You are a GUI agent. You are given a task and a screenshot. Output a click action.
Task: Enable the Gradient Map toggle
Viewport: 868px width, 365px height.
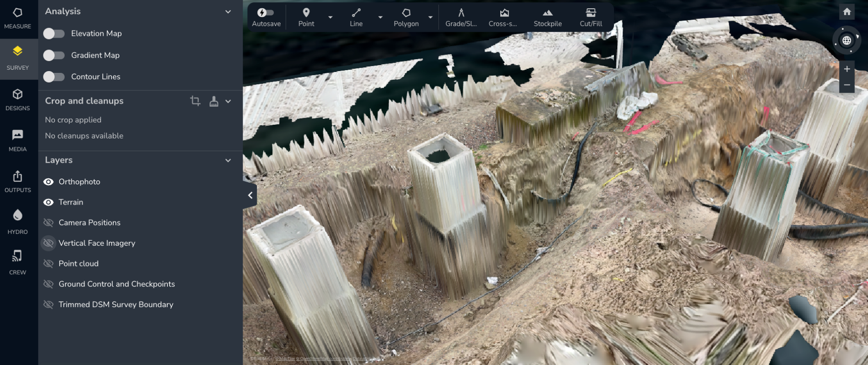[54, 55]
